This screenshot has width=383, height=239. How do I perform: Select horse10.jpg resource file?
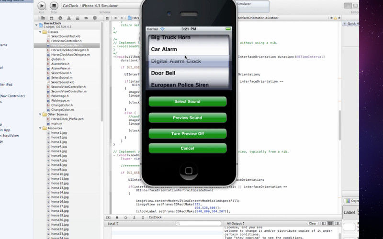[59, 174]
